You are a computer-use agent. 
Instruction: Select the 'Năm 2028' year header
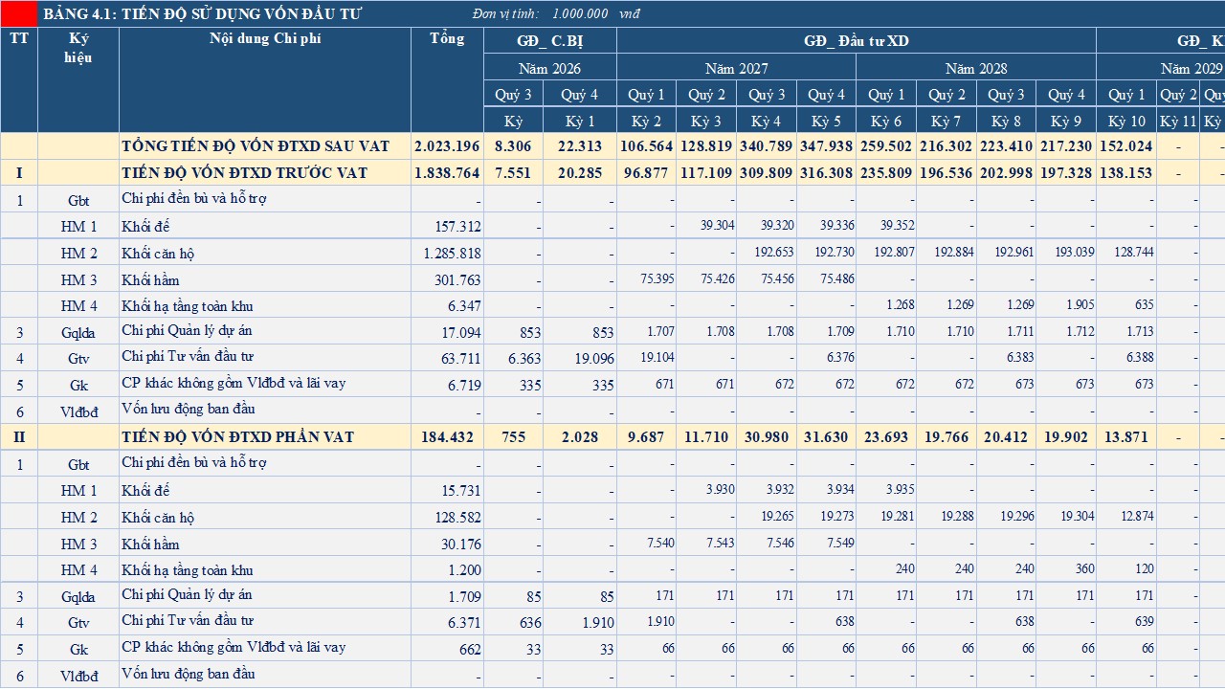(976, 69)
